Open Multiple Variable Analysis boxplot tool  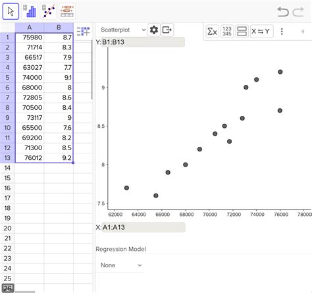click(67, 11)
